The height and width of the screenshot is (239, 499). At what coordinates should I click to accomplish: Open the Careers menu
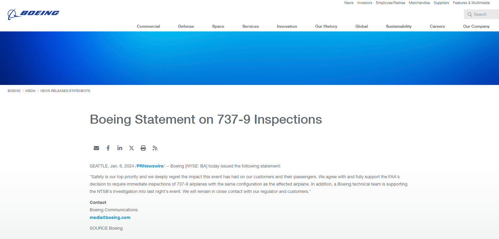437,26
